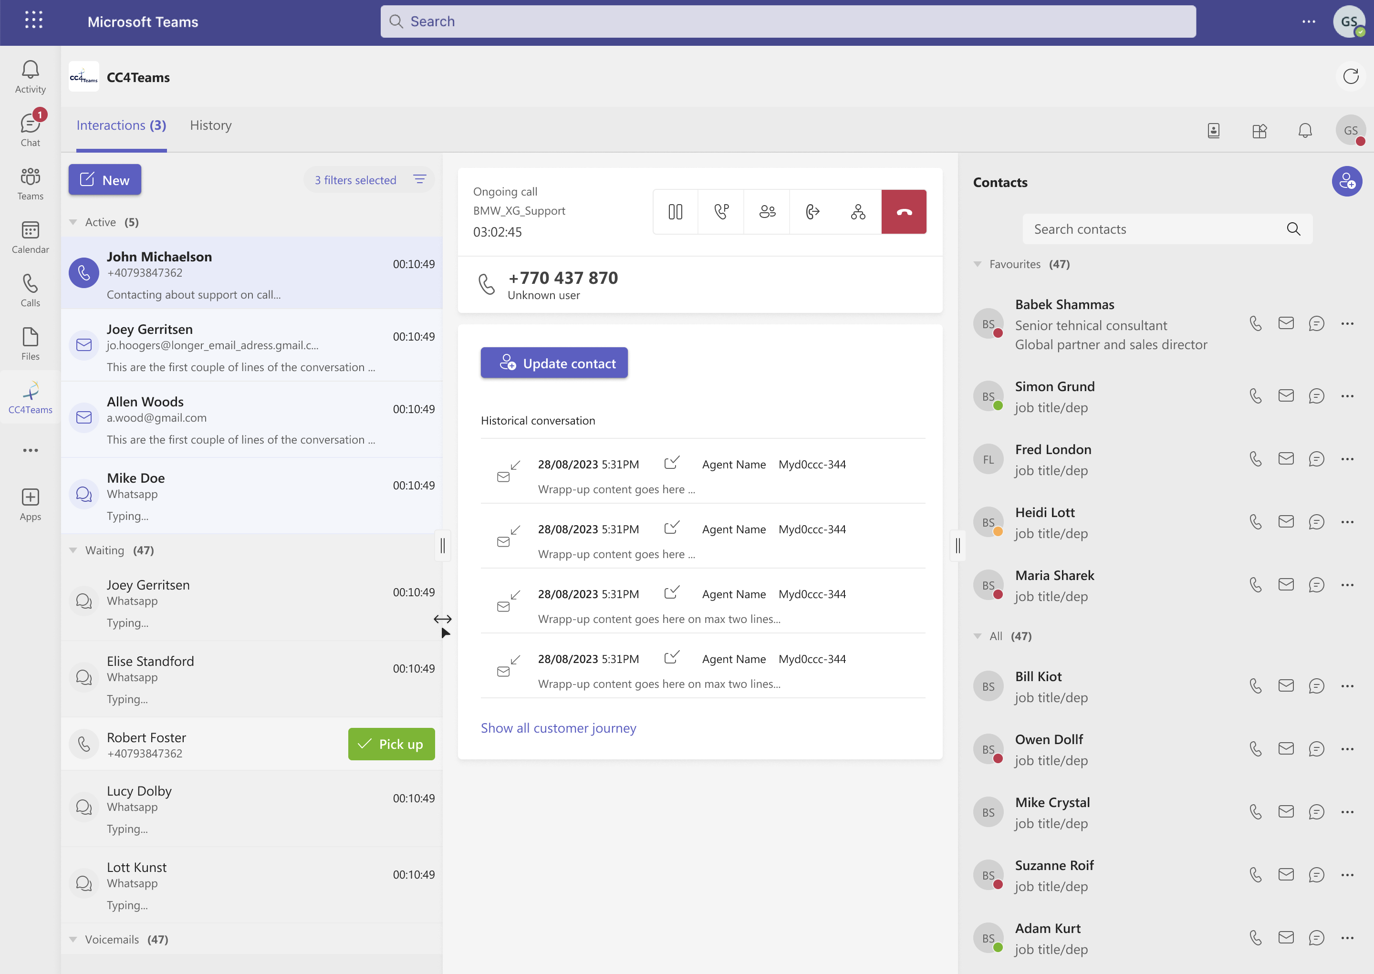
Task: Open the Activity feed
Action: click(x=30, y=77)
